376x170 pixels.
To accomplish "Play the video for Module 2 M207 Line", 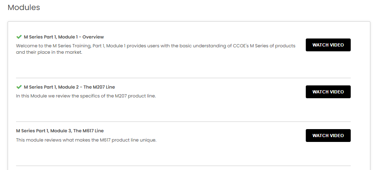I will [x=328, y=92].
